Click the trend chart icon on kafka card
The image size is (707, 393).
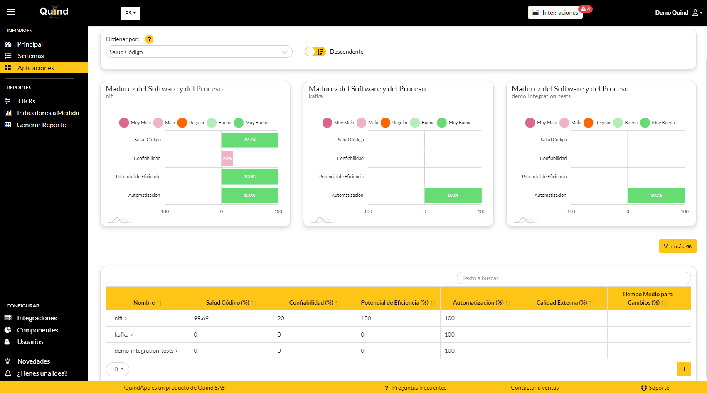[322, 220]
